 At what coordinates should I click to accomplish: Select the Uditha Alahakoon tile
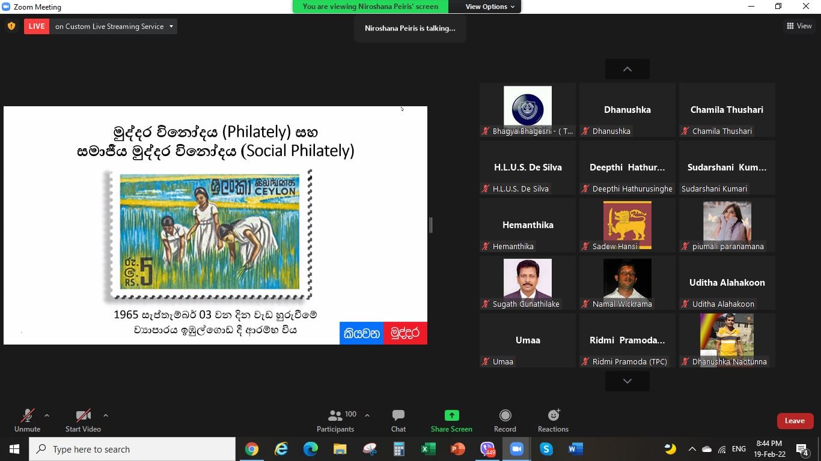(727, 283)
